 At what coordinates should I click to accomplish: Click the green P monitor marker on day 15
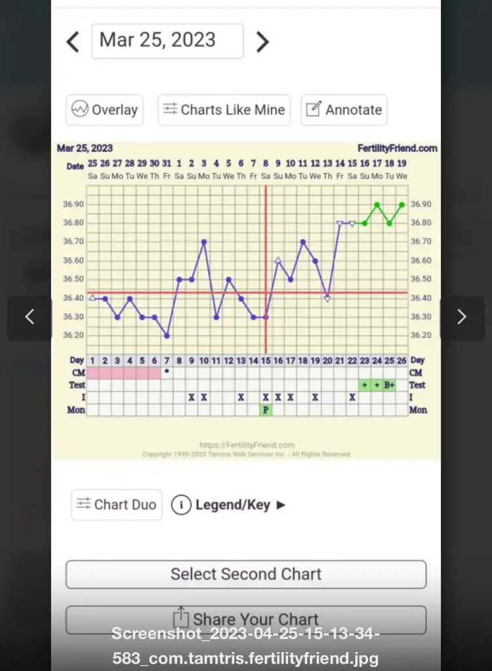[266, 410]
